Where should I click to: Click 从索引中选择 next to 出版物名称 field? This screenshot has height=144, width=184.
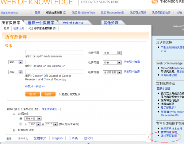pos(132,72)
